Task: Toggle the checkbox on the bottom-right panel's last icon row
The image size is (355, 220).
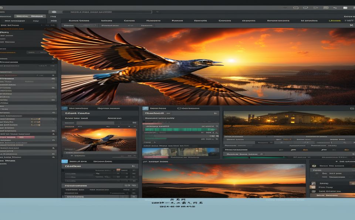Action: pos(314,191)
